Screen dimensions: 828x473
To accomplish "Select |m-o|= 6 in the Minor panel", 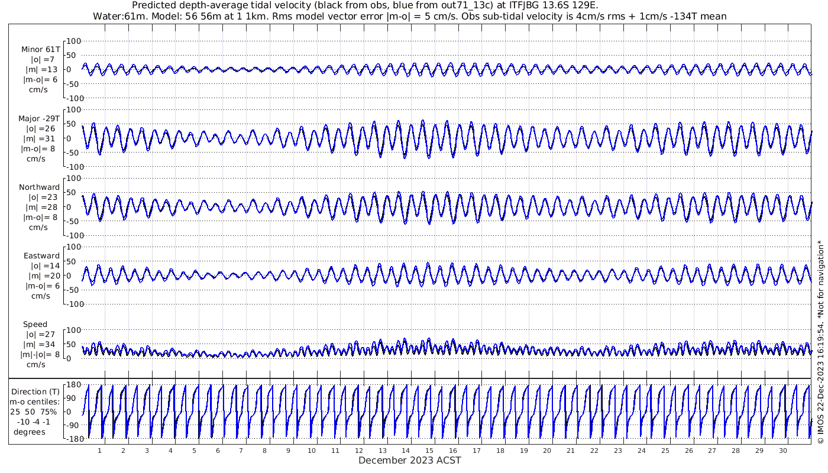I will click(40, 80).
